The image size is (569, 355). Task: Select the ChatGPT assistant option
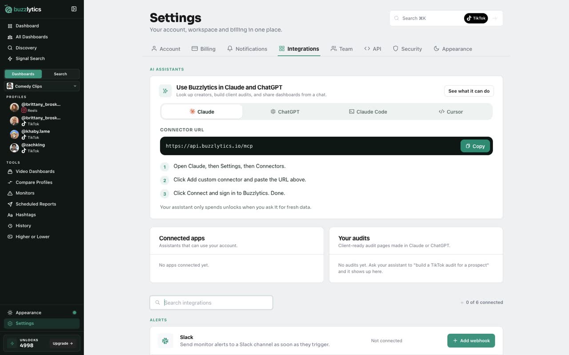[285, 112]
